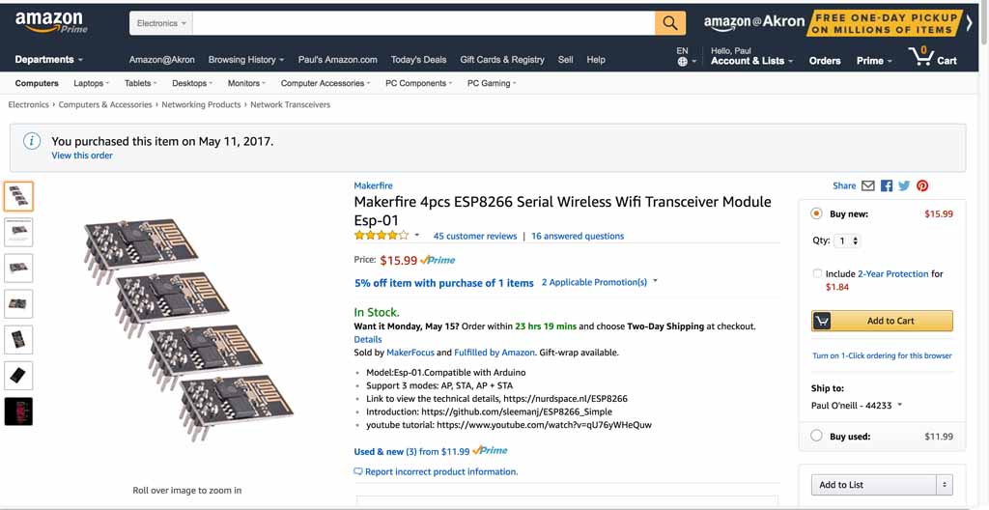Screen dimensions: 989x510
Task: Share the product on Facebook
Action: tap(887, 185)
